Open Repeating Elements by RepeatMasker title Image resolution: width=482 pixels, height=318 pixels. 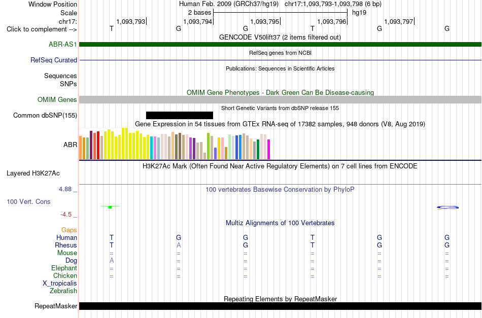pos(280,299)
